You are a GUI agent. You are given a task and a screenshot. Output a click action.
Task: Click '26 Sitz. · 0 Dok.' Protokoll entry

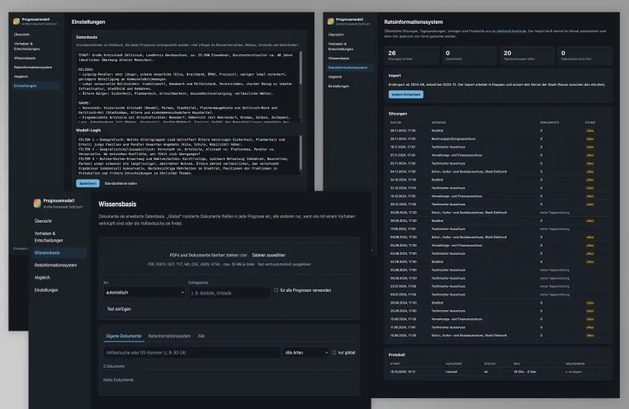(525, 372)
